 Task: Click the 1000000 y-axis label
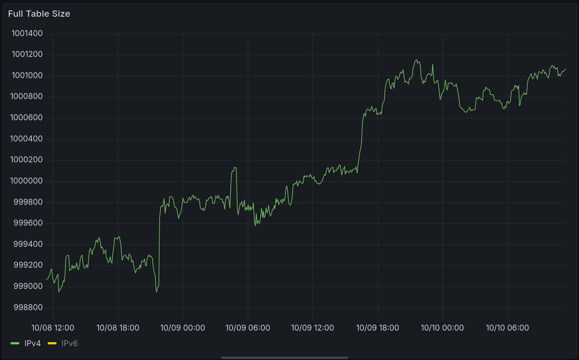pos(26,181)
